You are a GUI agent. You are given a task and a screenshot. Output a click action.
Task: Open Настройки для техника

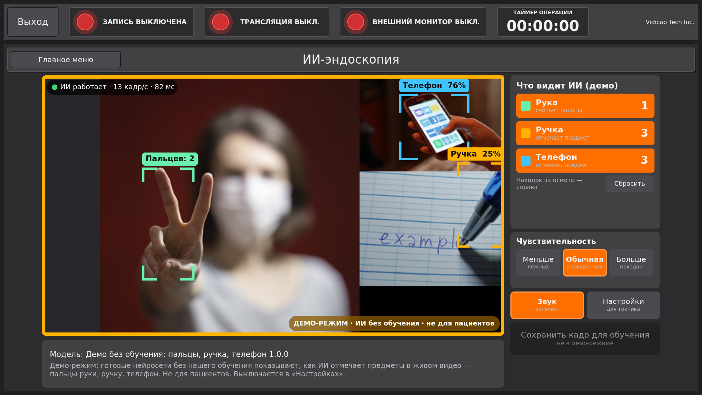click(623, 305)
